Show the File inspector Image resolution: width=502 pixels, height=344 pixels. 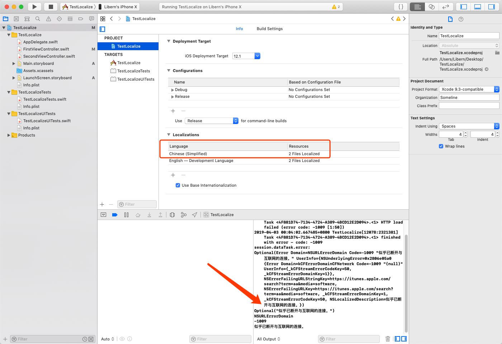click(450, 19)
